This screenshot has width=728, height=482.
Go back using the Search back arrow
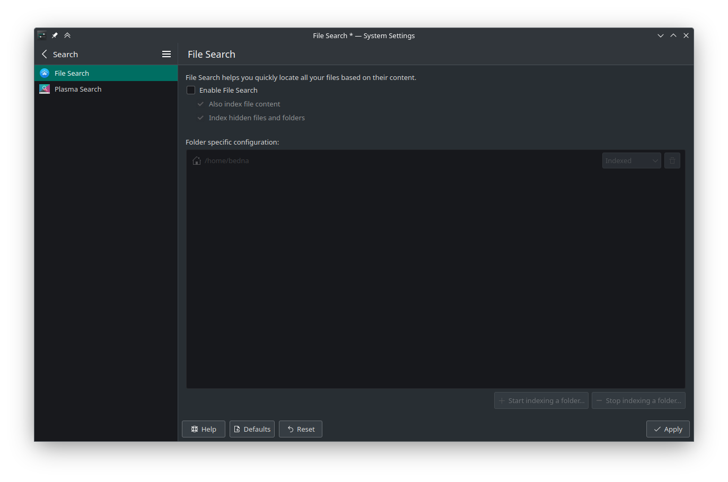pos(45,54)
